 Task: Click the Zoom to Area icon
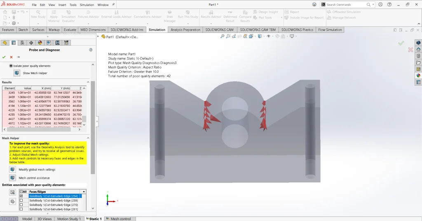228,36
